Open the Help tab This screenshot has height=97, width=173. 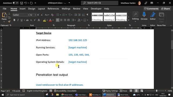coord(107,9)
